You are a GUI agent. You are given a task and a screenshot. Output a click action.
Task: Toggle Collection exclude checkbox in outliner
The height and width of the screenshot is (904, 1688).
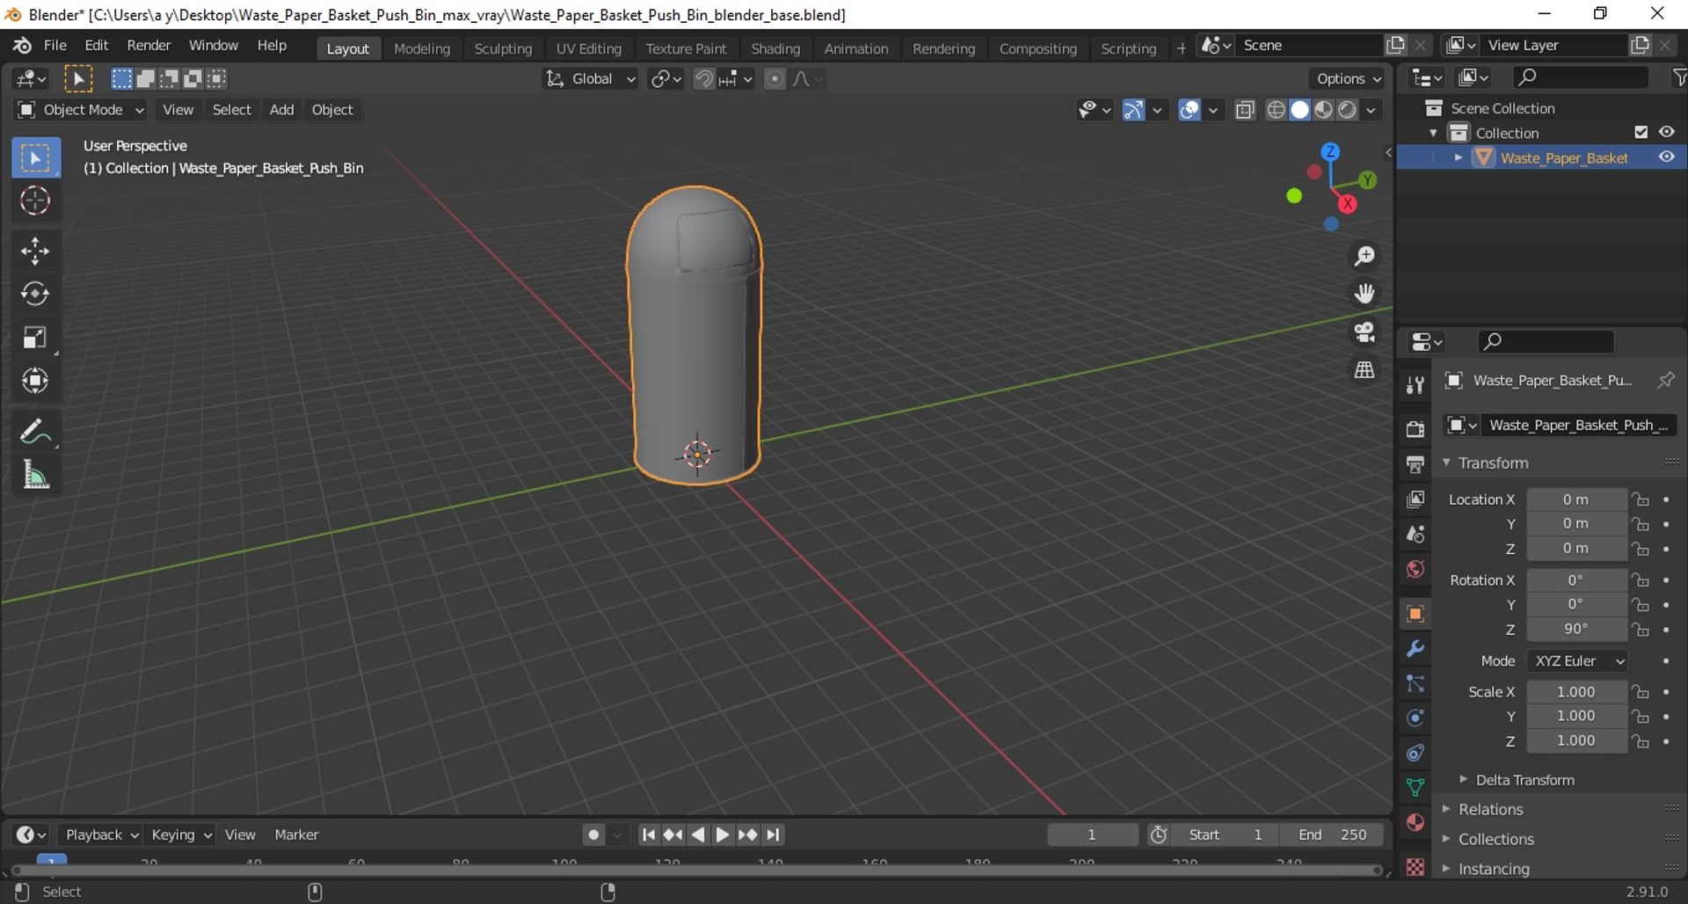click(1641, 132)
